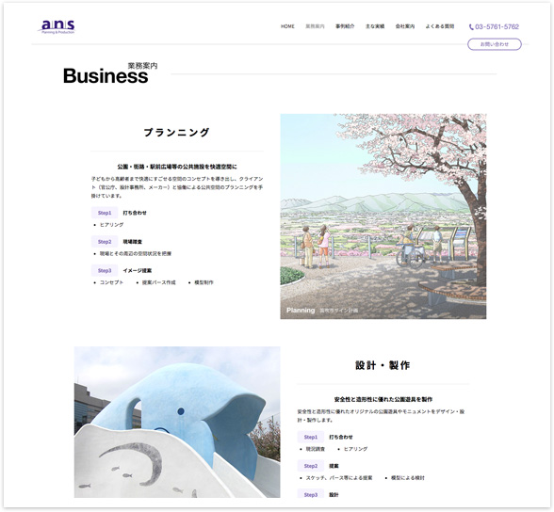The image size is (554, 512).
Task: Click the 公園・街路・駅前広場等 subheading
Action: pyautogui.click(x=177, y=167)
